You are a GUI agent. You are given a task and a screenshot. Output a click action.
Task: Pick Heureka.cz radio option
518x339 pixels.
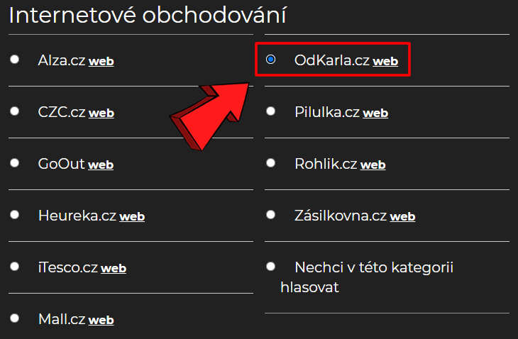tap(15, 215)
